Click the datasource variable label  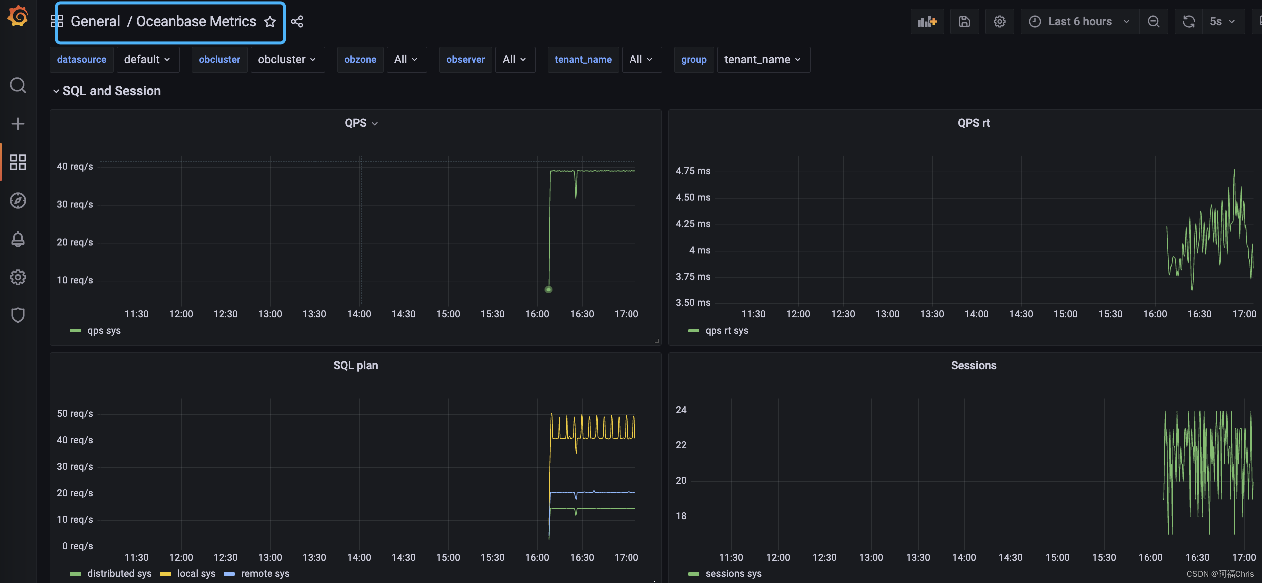(x=82, y=60)
